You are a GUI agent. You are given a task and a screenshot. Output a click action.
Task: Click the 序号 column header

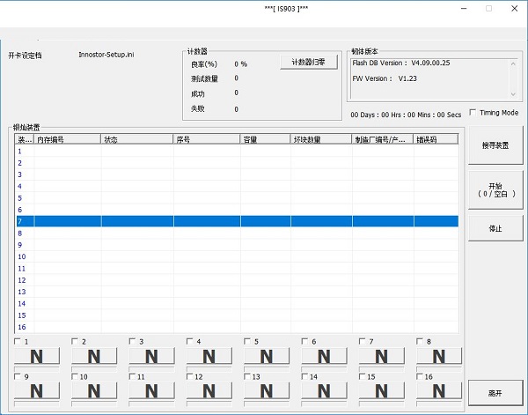[207, 139]
